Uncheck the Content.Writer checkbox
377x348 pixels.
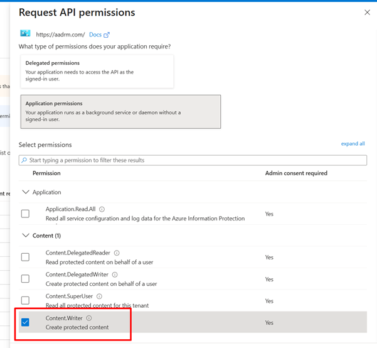tap(25, 322)
